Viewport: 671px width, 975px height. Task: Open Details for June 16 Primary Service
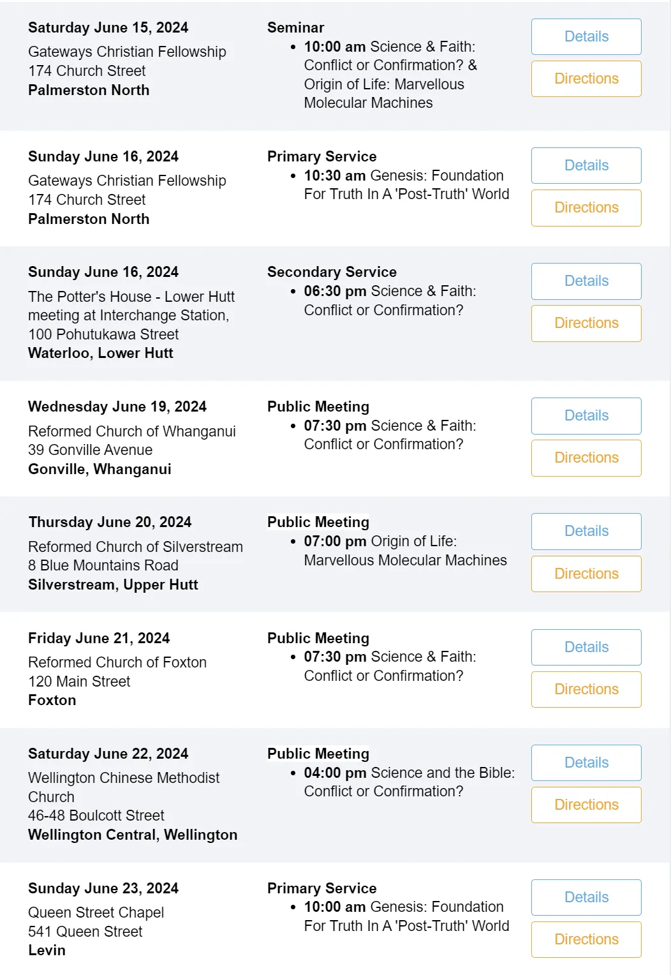point(586,165)
